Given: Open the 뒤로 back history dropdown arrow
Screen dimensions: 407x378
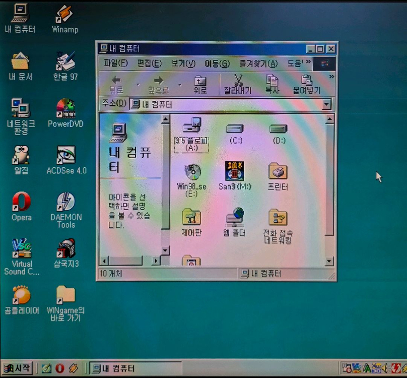Looking at the screenshot, I should [x=138, y=84].
